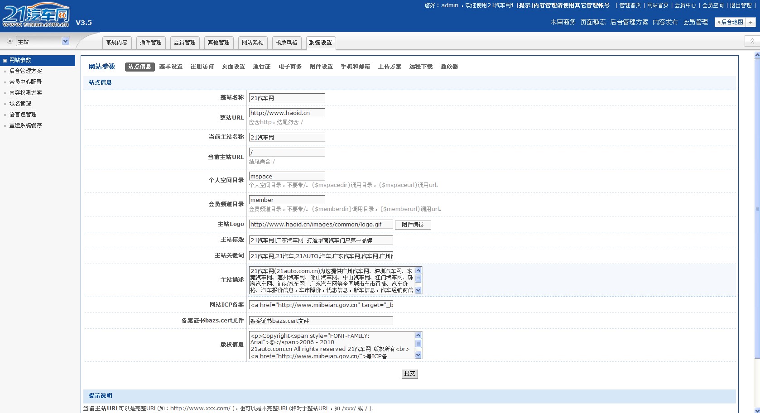Click the double-arrow icon beside 主站 selector
Viewport: 760px width, 413px height.
pyautogui.click(x=10, y=41)
